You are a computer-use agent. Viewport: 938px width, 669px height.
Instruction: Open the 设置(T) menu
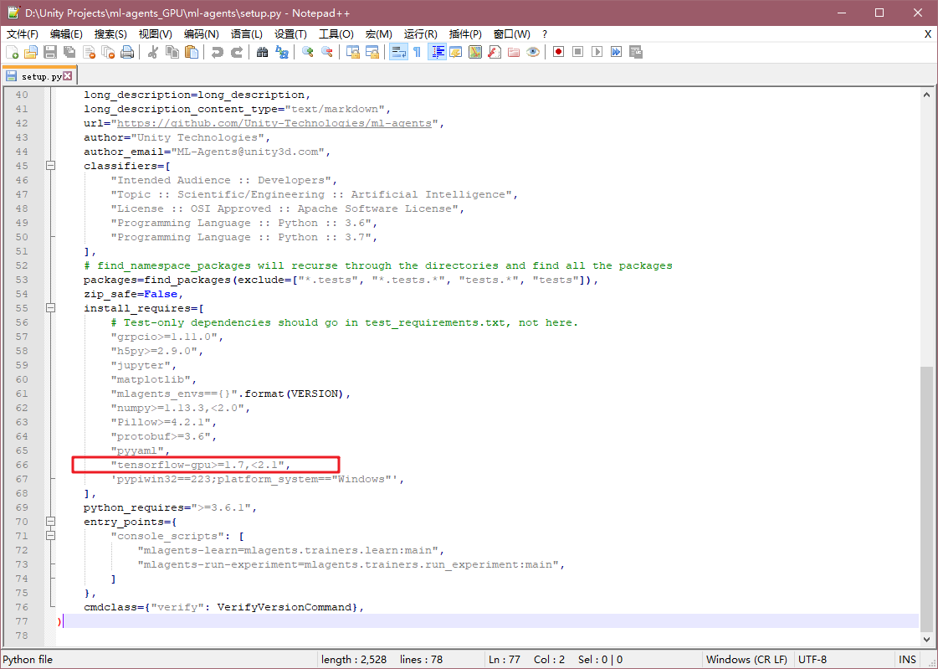(x=290, y=34)
